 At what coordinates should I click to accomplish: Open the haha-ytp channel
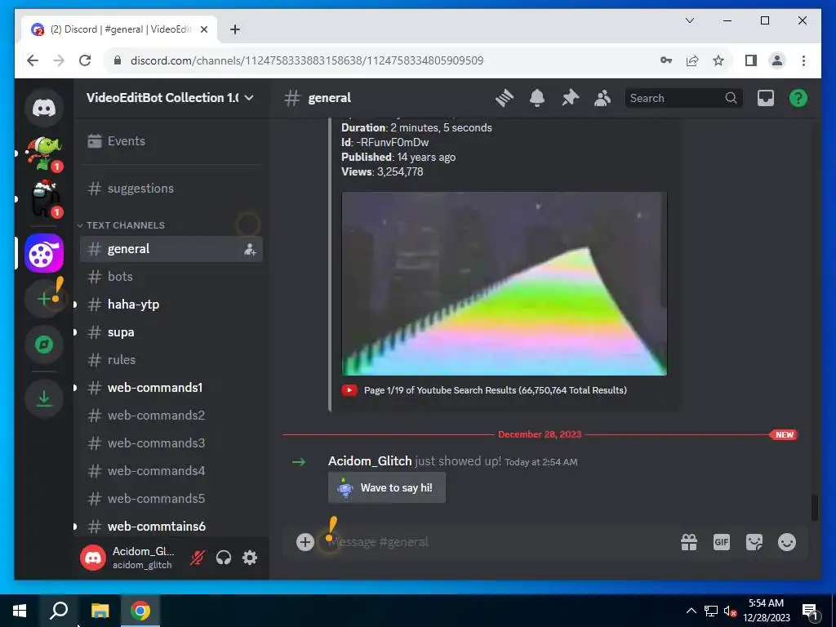point(171,305)
